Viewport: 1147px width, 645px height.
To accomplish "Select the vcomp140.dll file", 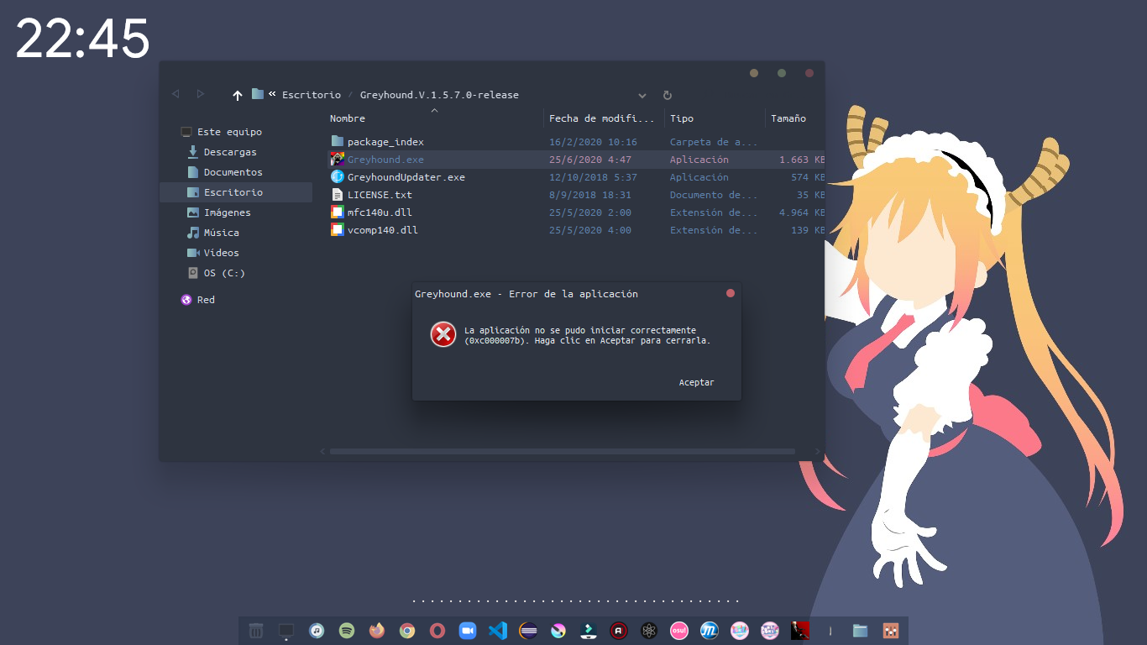I will (x=383, y=230).
